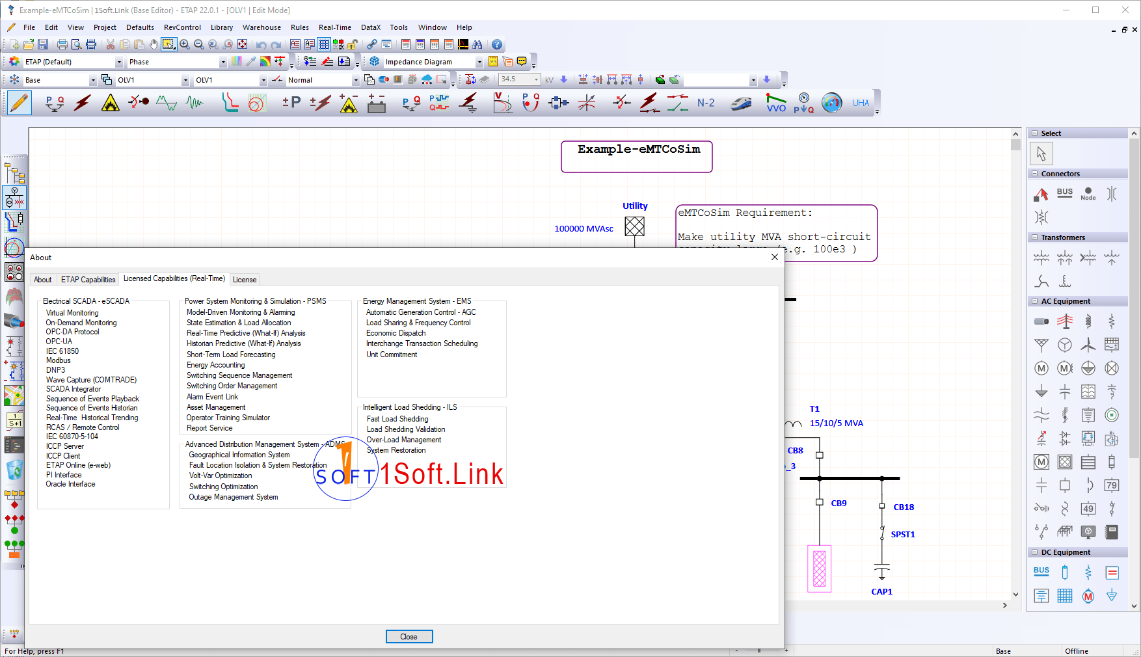Switch to ETAP Capabilities tab
Image resolution: width=1141 pixels, height=657 pixels.
[88, 280]
